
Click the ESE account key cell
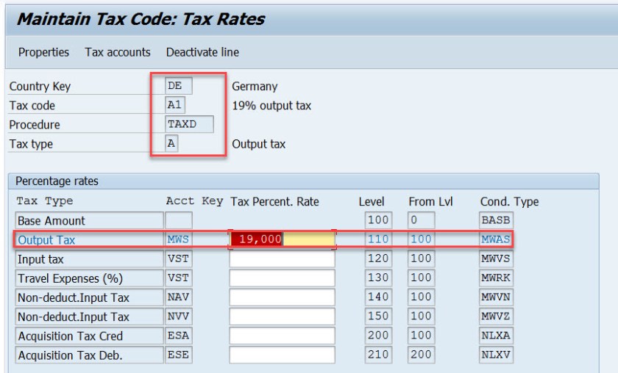(179, 355)
